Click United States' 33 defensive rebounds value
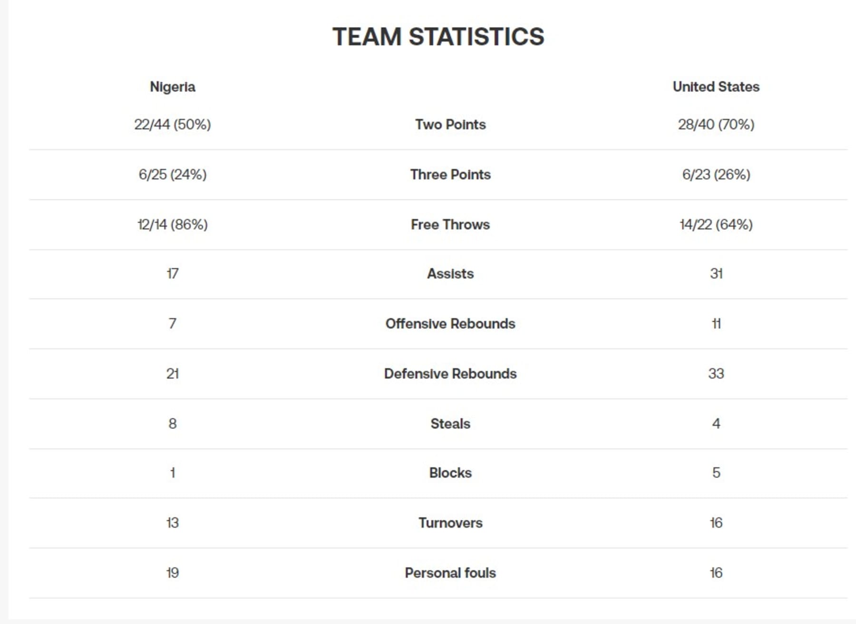This screenshot has height=624, width=856. [x=716, y=373]
